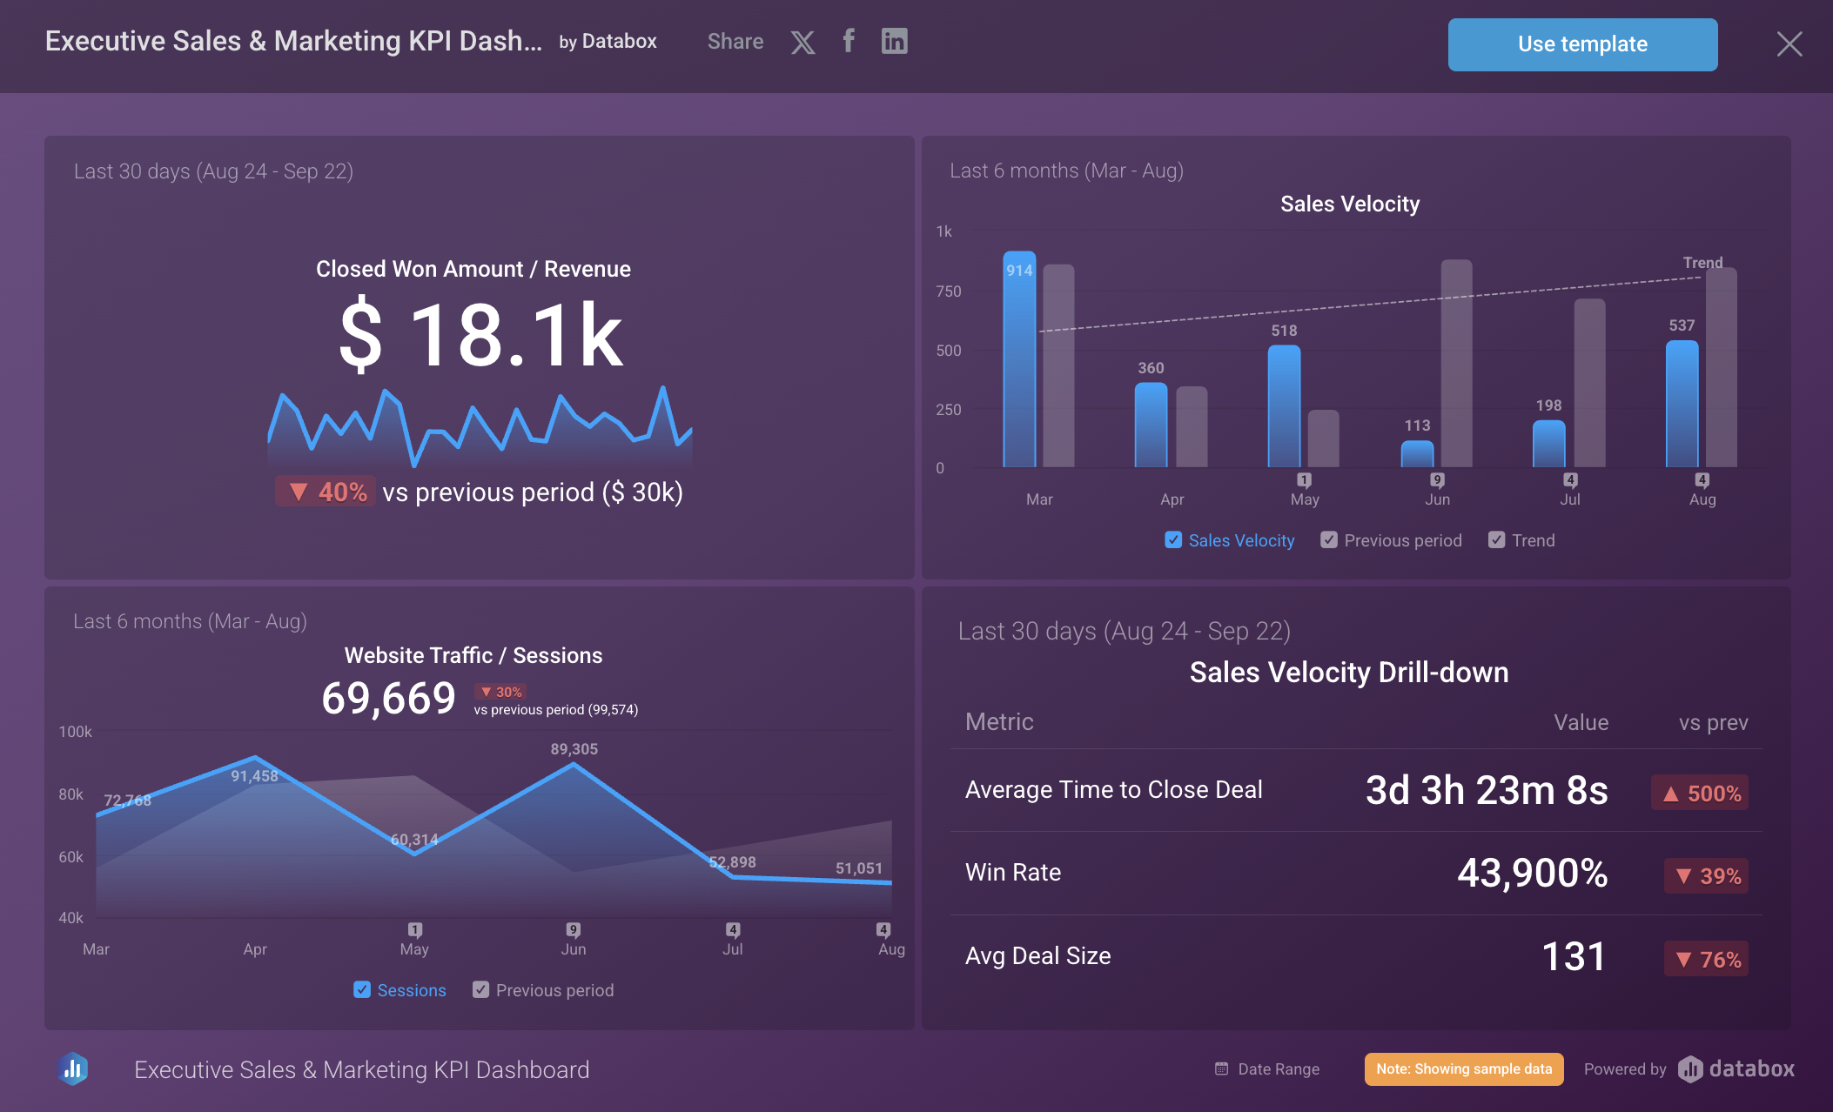Open the Jun annotation badge on Sessions chart
Viewport: 1833px width, 1112px height.
pyautogui.click(x=574, y=929)
